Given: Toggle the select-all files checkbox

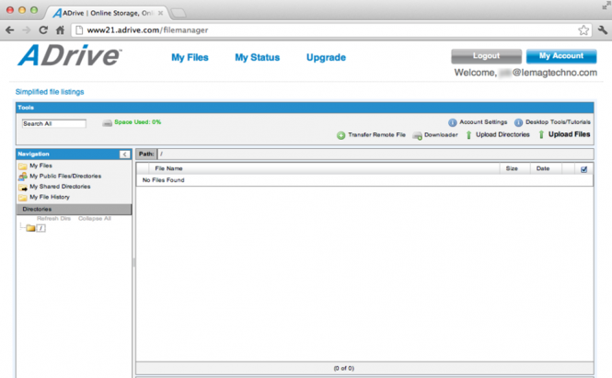Looking at the screenshot, I should tap(583, 169).
